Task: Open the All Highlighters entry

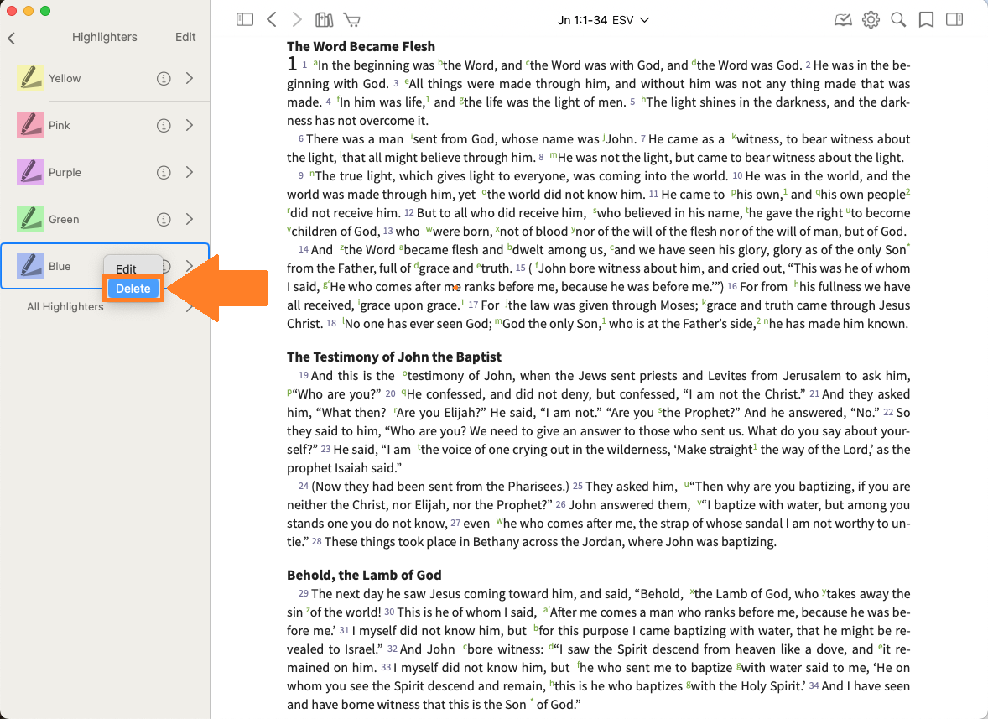Action: pyautogui.click(x=65, y=307)
